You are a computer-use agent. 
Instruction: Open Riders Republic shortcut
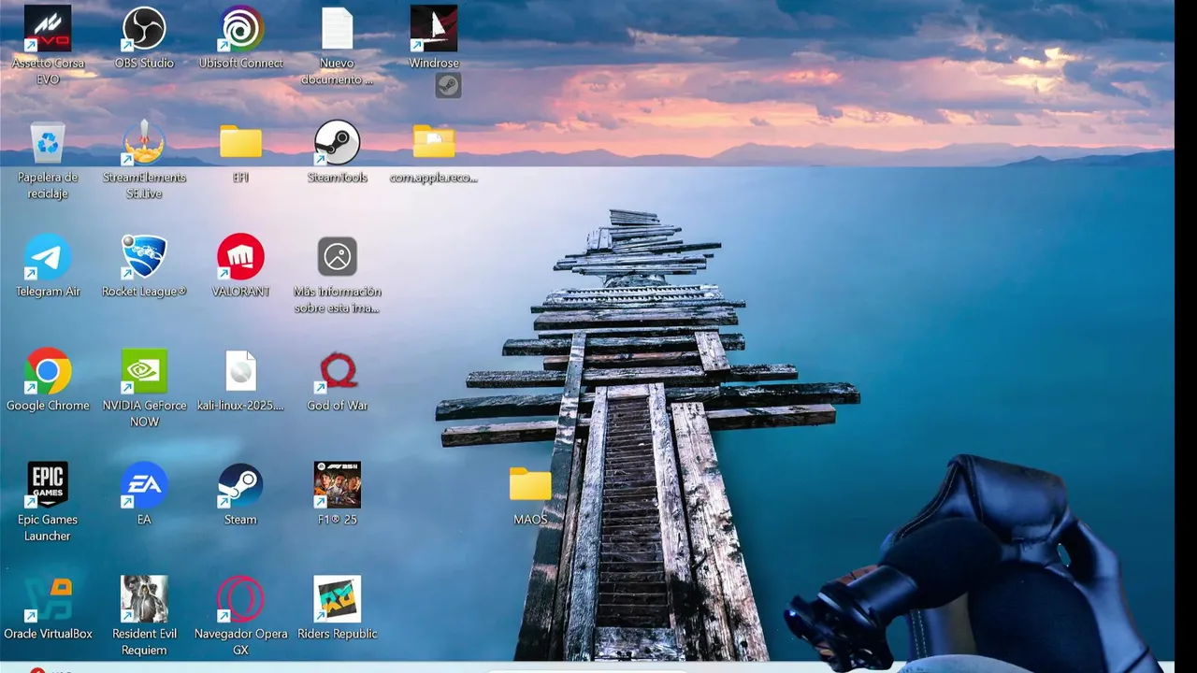(x=337, y=599)
